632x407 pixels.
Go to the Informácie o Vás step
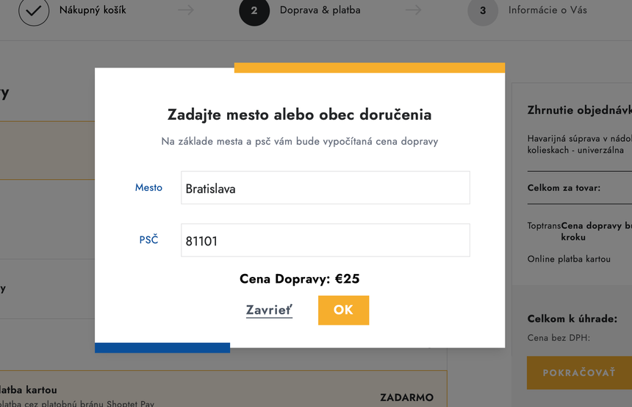(547, 11)
